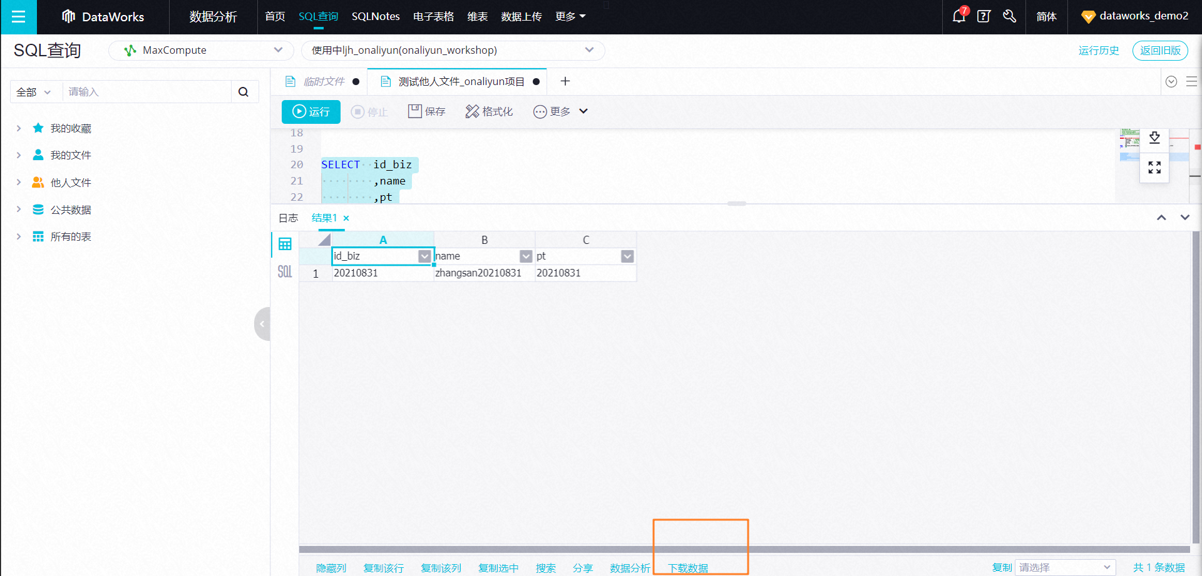Click the 分享 share link
The width and height of the screenshot is (1202, 576).
583,568
